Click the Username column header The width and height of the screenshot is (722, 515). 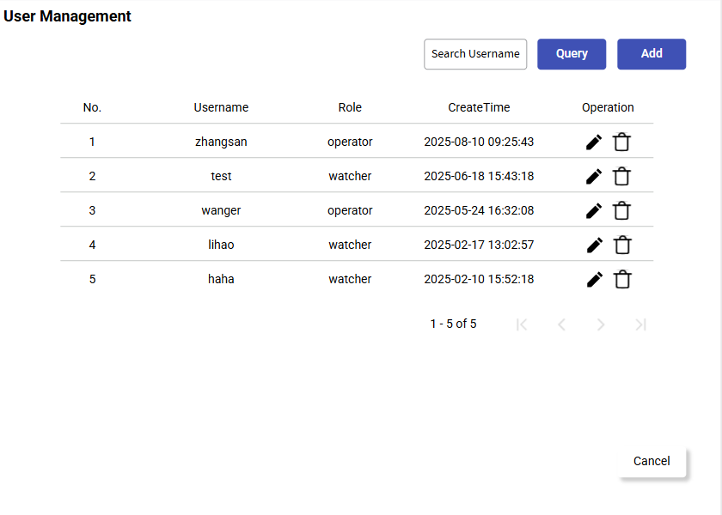click(221, 108)
